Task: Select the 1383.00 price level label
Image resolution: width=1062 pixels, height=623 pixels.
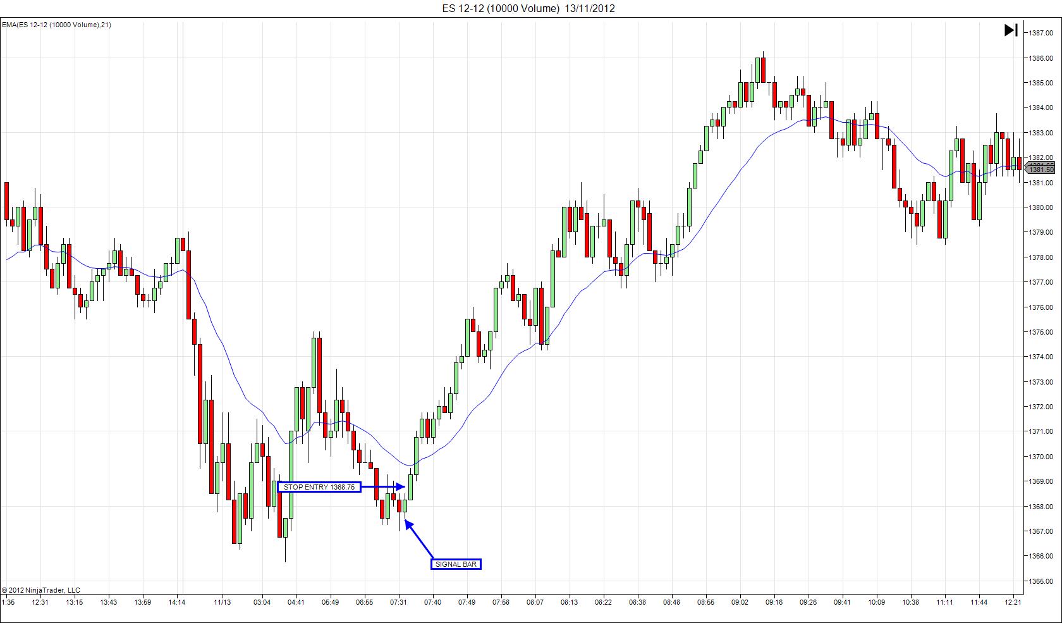Action: pyautogui.click(x=1041, y=133)
